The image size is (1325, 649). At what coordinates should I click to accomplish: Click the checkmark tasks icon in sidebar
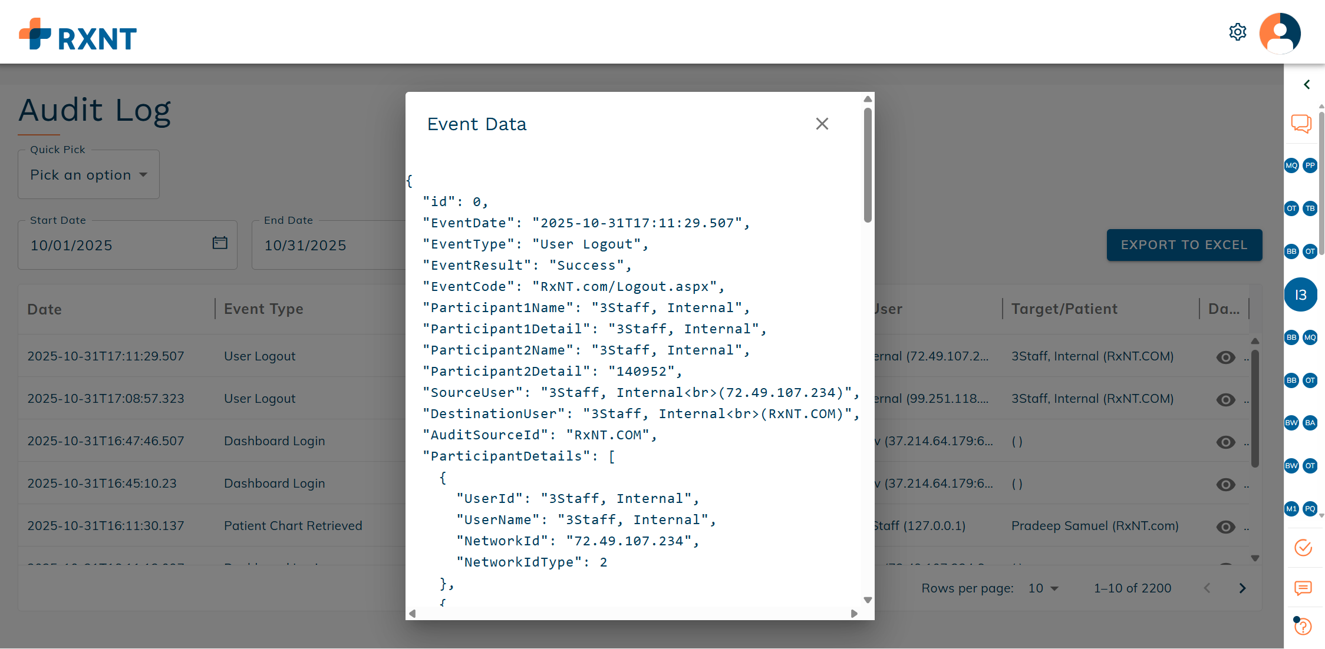tap(1303, 548)
